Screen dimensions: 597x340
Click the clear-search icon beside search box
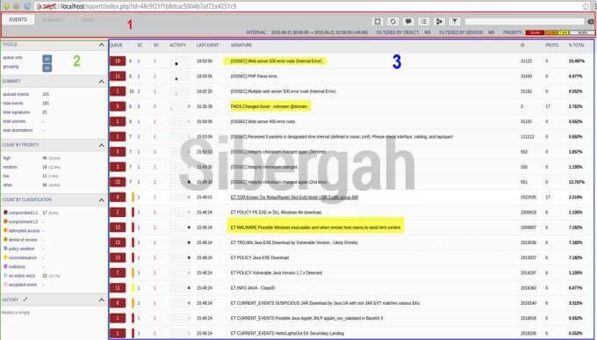click(591, 22)
